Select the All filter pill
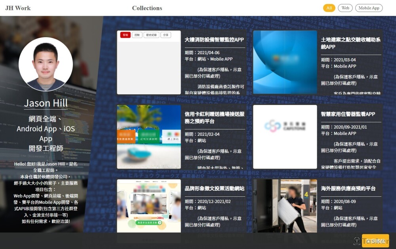The width and height of the screenshot is (396, 249). pyautogui.click(x=329, y=8)
